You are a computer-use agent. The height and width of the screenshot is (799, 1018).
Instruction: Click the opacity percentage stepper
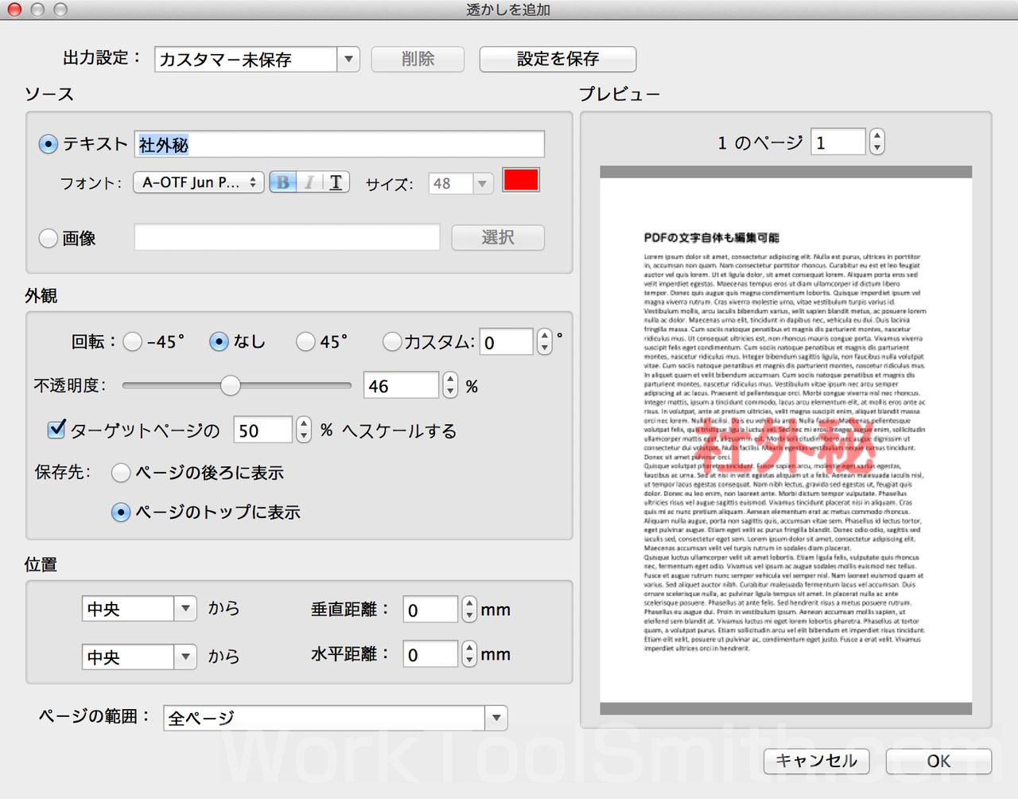[450, 386]
